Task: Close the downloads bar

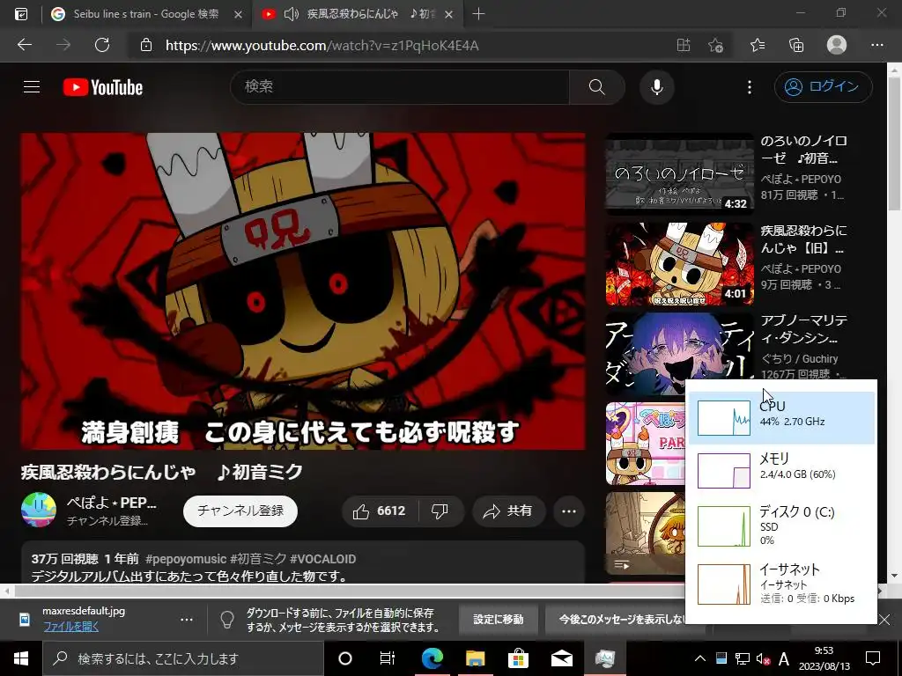Action: (884, 619)
